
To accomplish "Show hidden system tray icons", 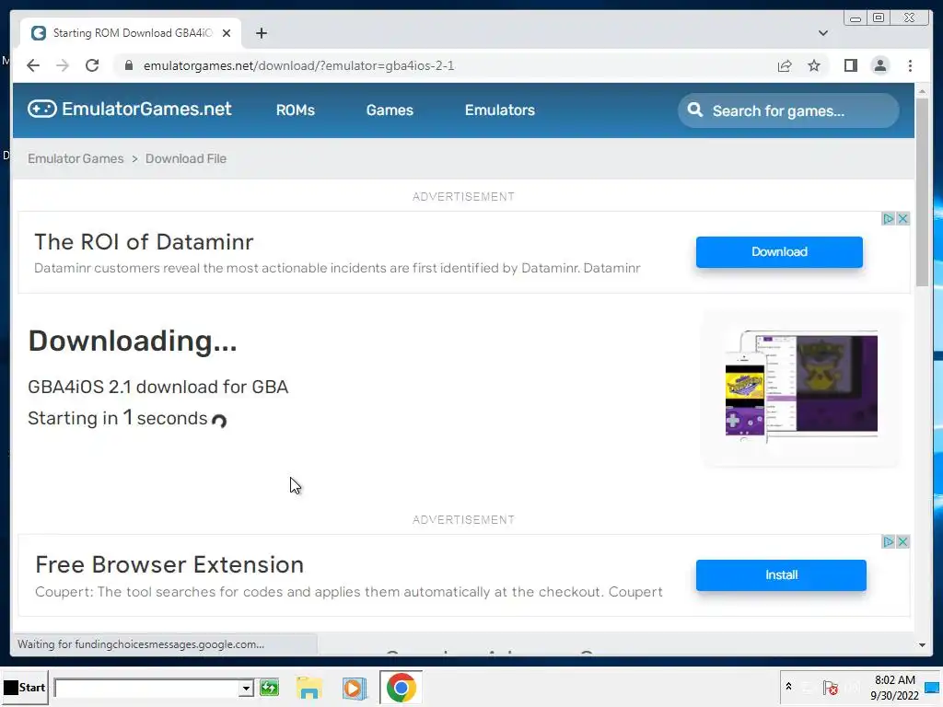I will 788,687.
